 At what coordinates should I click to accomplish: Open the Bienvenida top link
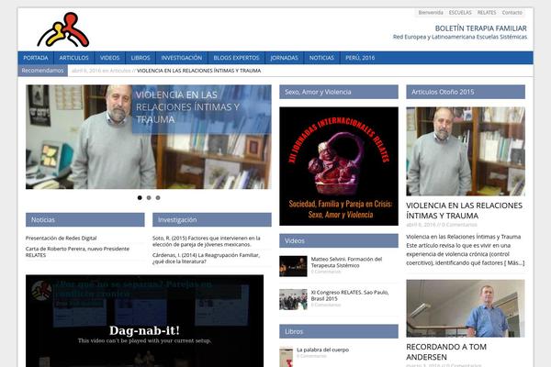click(x=431, y=13)
